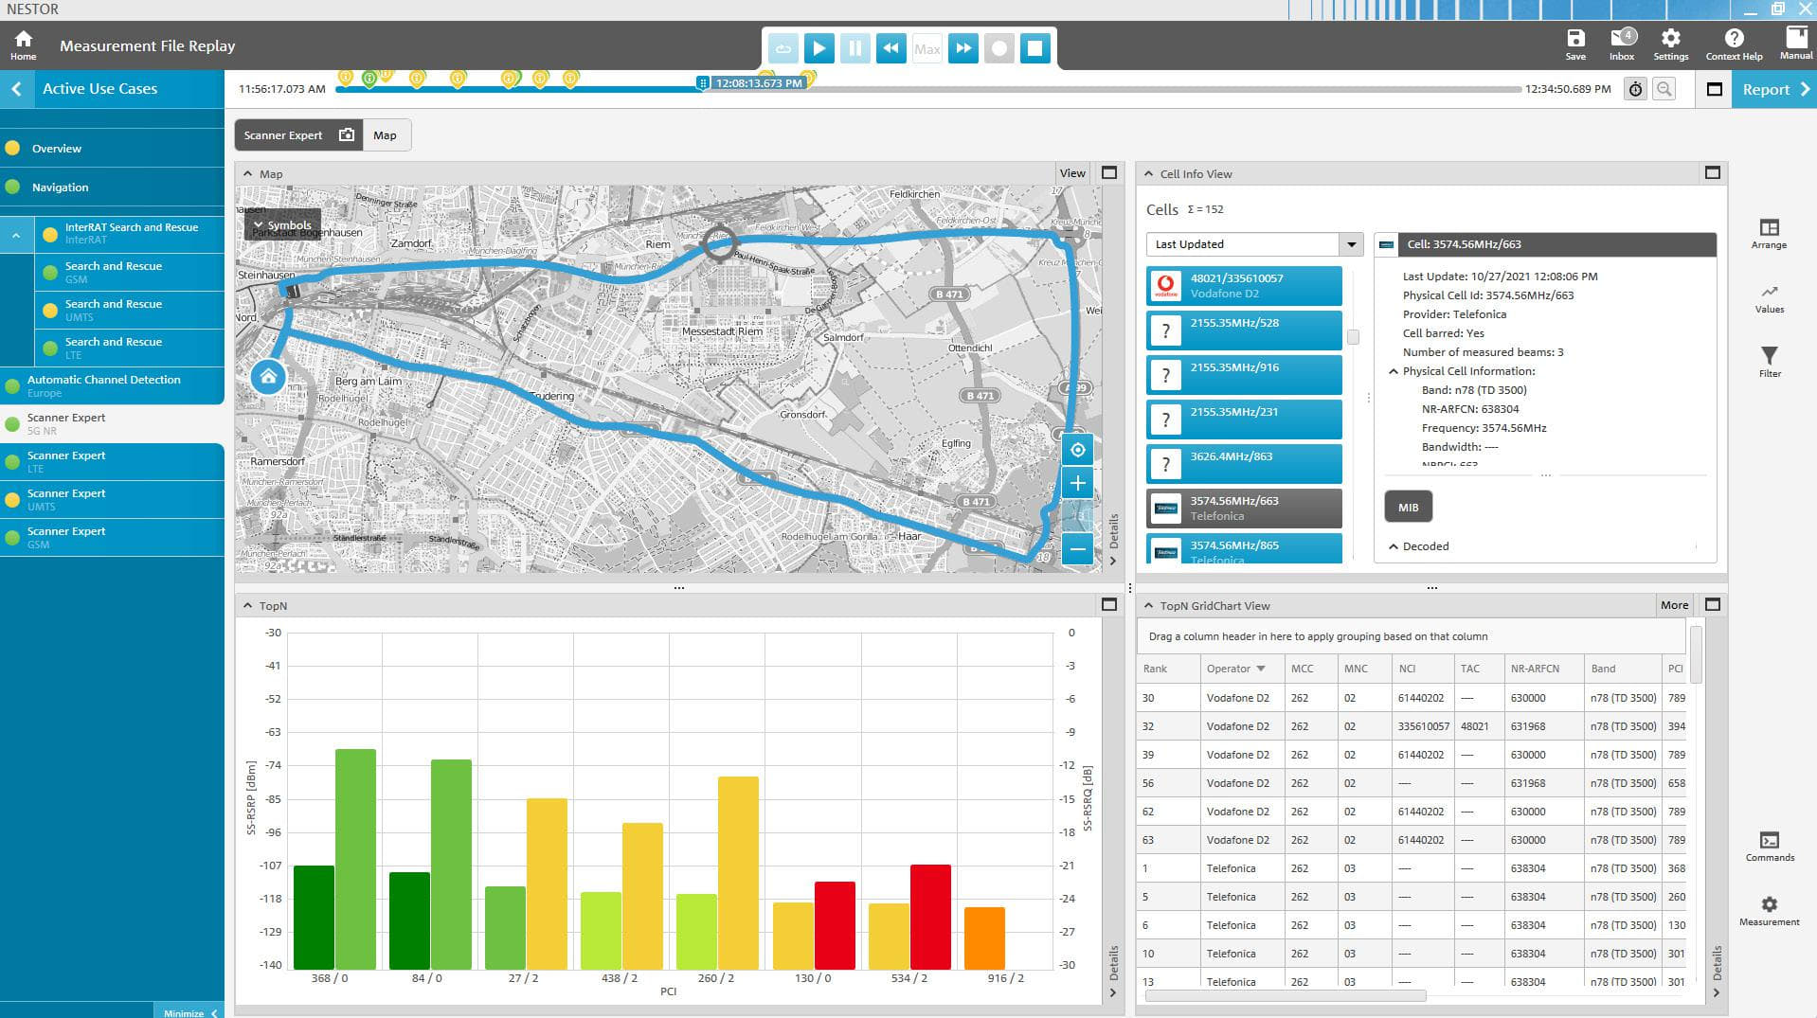Image resolution: width=1817 pixels, height=1018 pixels.
Task: Open the Arrange panel tool
Action: [1769, 233]
